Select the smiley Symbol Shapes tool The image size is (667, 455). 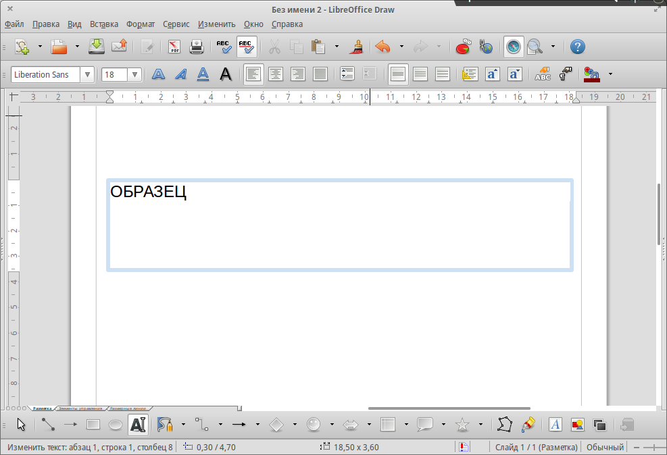coord(314,425)
